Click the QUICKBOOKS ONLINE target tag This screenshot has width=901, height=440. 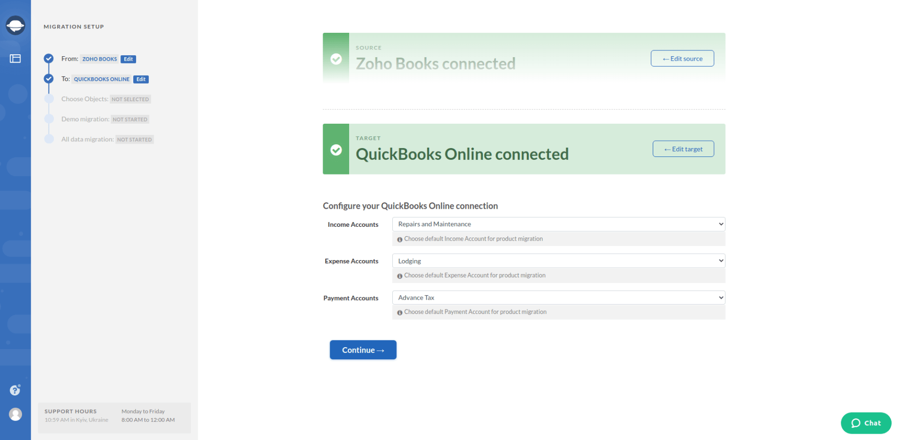pyautogui.click(x=102, y=79)
